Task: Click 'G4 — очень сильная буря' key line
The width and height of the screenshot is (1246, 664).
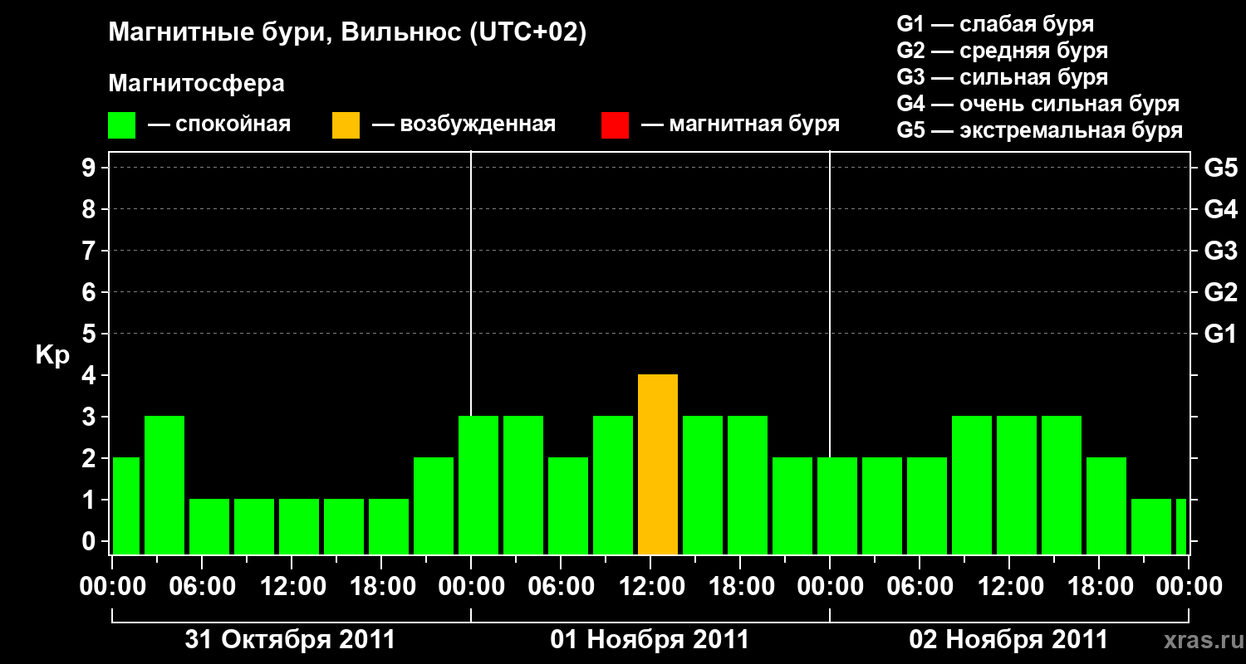Action: [1038, 104]
